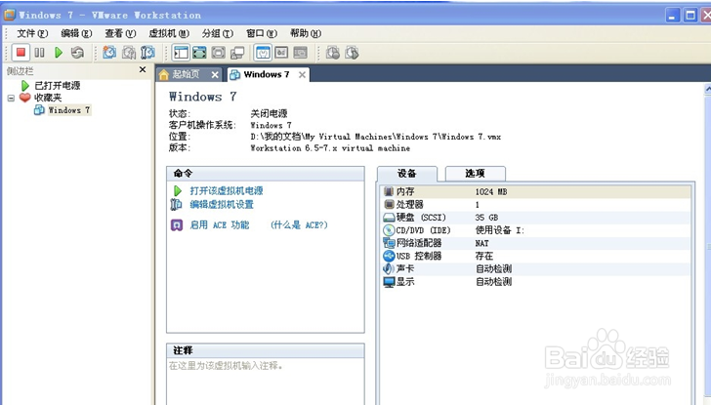
Task: Click the replay recording toolbar icon
Action: [352, 53]
